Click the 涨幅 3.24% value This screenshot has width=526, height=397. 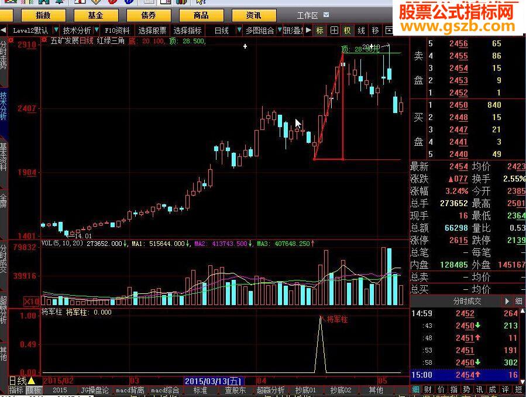(456, 191)
